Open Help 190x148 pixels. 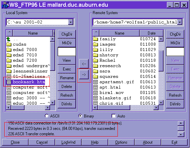[x=95, y=142]
